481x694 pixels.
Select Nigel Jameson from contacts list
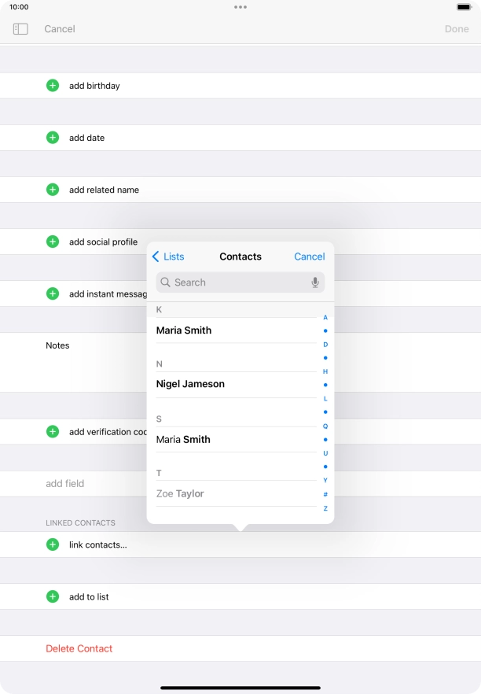pos(190,384)
